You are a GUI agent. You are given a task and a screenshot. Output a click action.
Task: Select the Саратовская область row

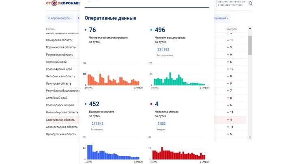pos(60,120)
